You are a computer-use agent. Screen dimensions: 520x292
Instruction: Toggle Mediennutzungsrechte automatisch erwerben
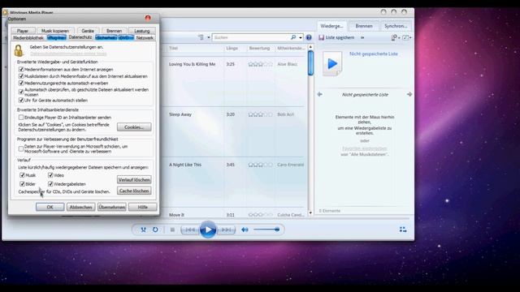point(21,83)
